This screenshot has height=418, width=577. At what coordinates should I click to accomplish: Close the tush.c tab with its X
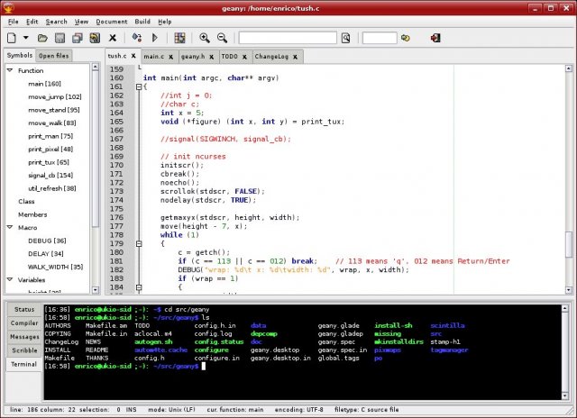coord(133,56)
